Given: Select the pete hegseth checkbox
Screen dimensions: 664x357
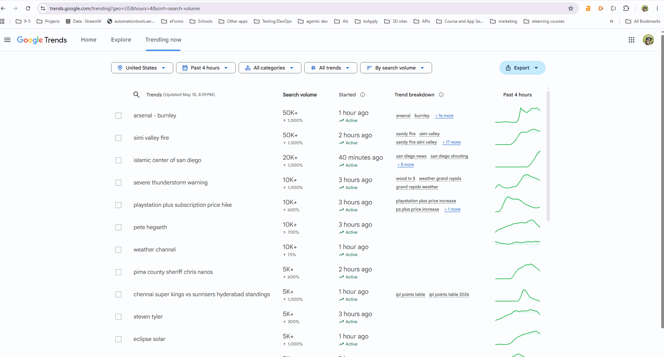Looking at the screenshot, I should (x=118, y=227).
